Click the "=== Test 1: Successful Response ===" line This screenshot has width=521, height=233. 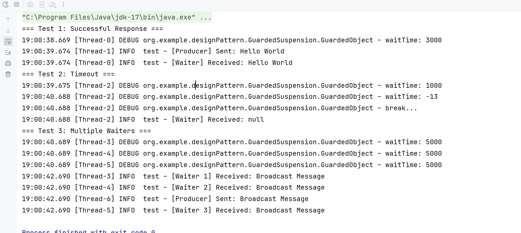point(93,29)
